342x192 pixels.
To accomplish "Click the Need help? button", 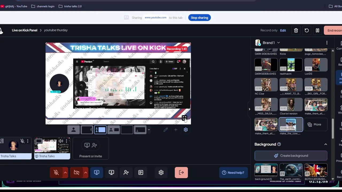I will (234, 173).
